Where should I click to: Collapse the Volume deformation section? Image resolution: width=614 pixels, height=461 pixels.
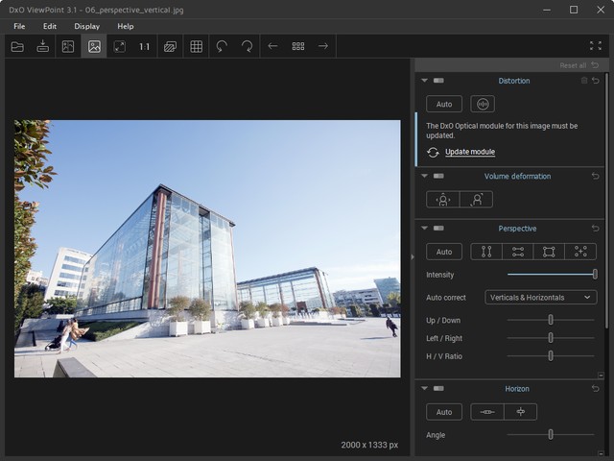click(424, 177)
